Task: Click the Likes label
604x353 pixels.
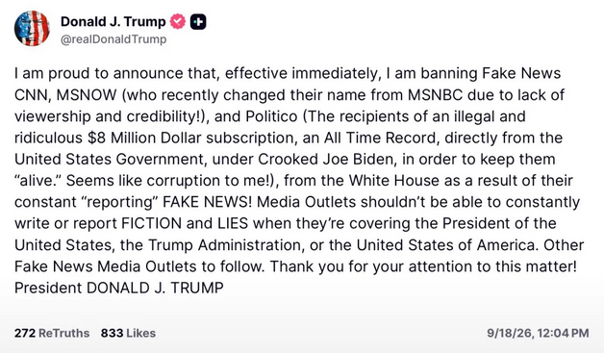Action: click(x=141, y=333)
